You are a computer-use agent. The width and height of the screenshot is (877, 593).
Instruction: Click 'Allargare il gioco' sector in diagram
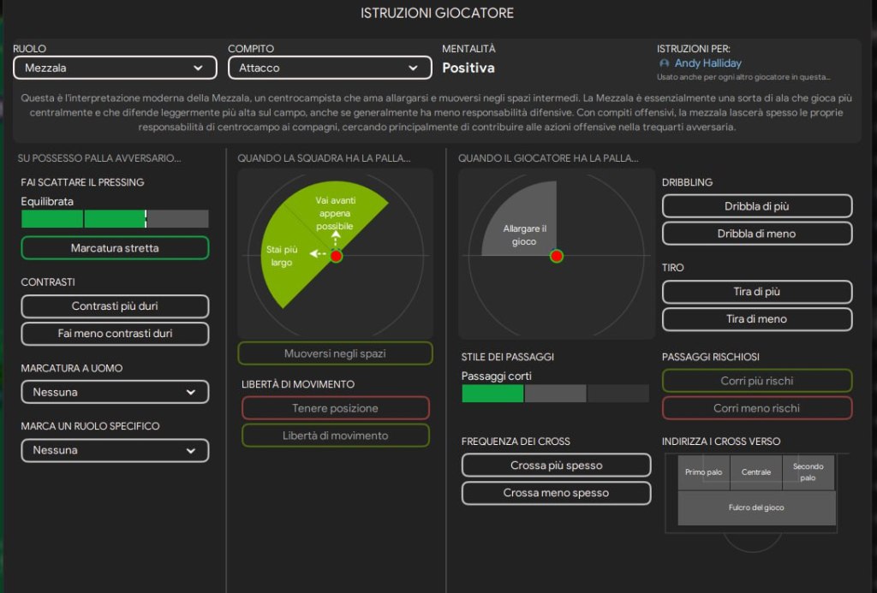(x=523, y=227)
